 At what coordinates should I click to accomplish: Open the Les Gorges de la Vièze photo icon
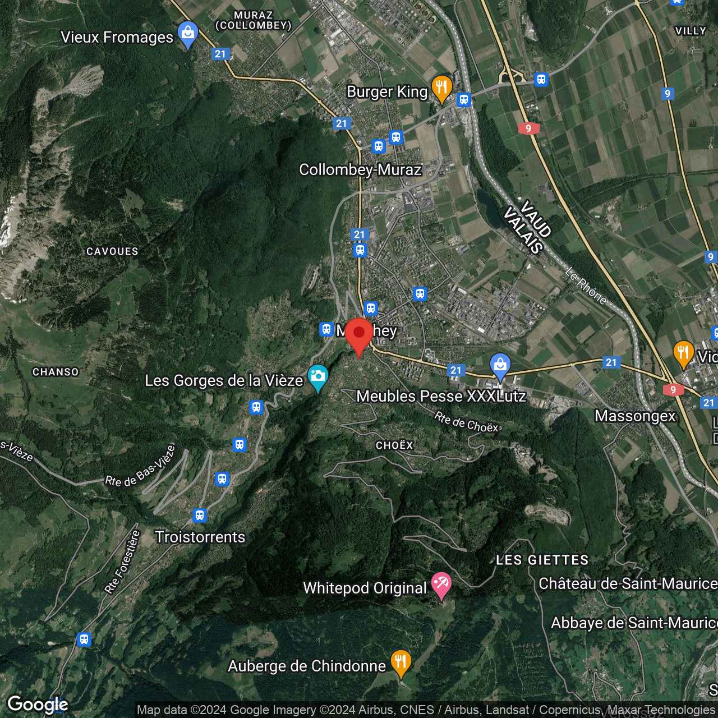tap(317, 377)
